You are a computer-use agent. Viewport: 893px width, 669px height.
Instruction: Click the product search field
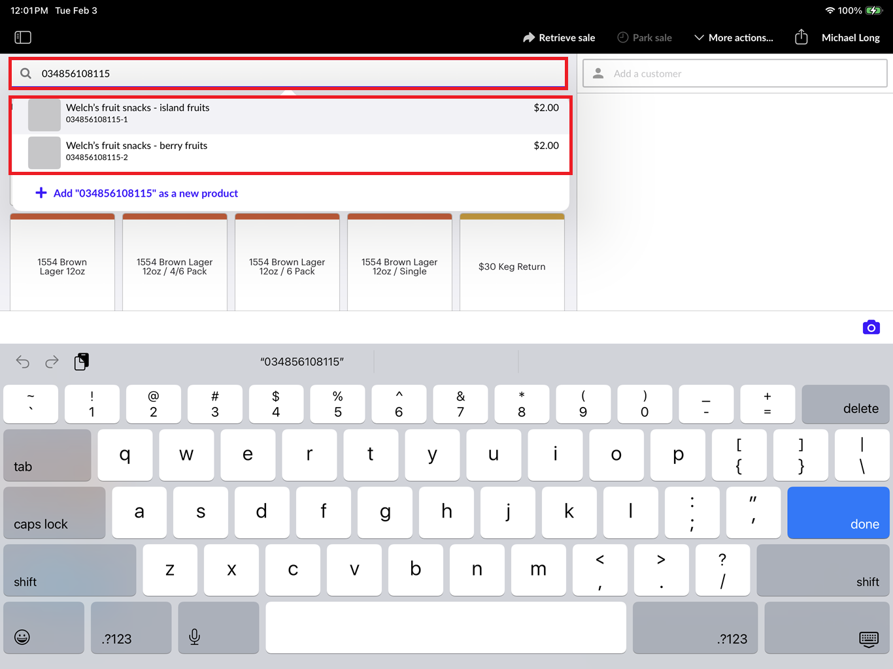coord(288,73)
